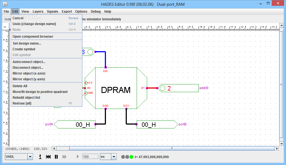Toggle the input circle next to 6
Image resolution: width=286 pixels, height=165 pixels.
pyautogui.click(x=90, y=52)
